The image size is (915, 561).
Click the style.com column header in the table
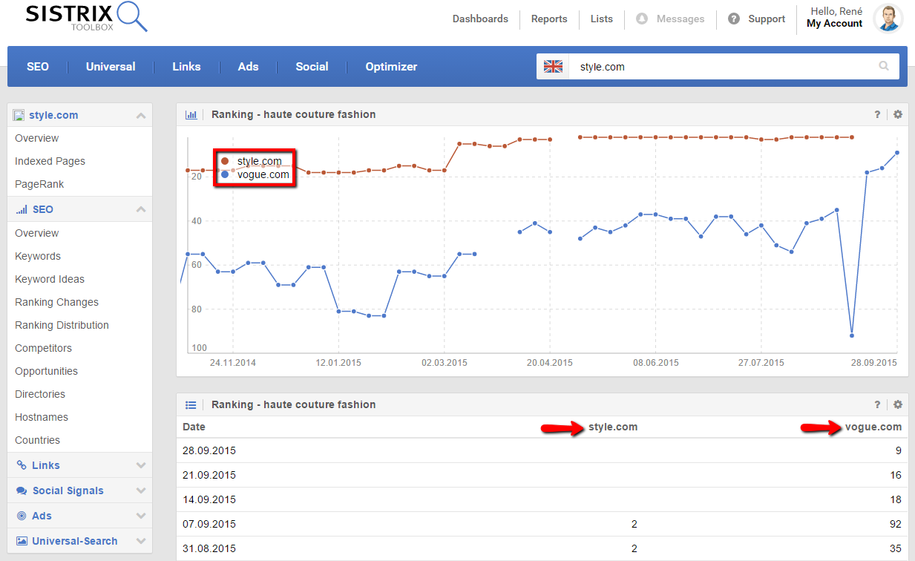click(x=613, y=427)
